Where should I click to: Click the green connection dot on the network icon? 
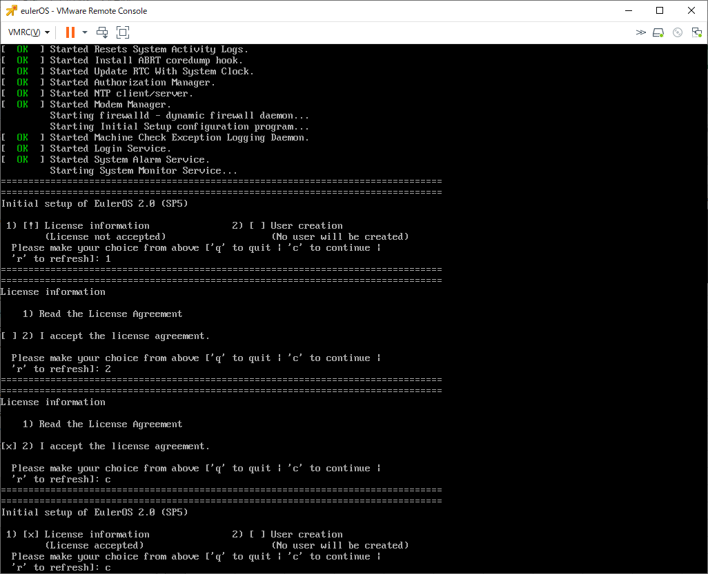pyautogui.click(x=700, y=35)
